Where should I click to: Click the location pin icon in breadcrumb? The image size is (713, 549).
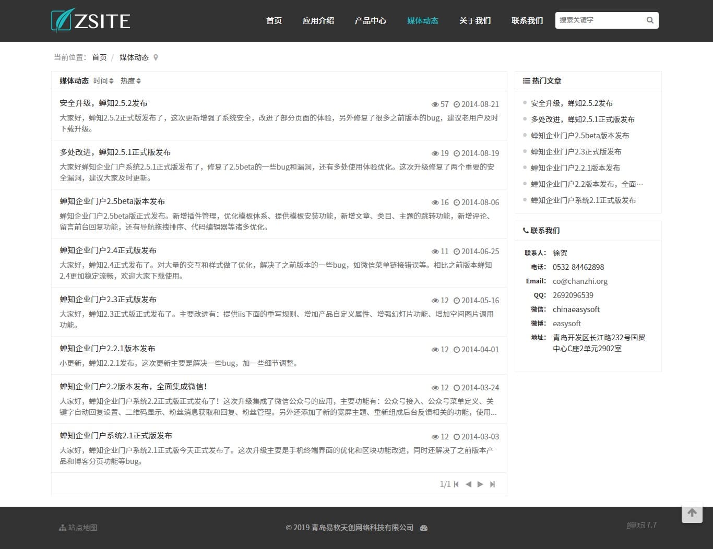pos(156,57)
